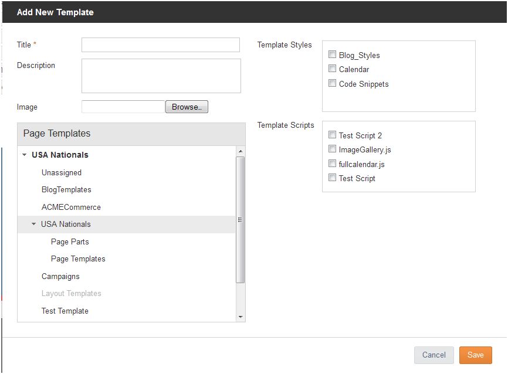Collapse the top-level USA Nationals tree node
Viewport: 508px width, 374px height.
point(24,155)
